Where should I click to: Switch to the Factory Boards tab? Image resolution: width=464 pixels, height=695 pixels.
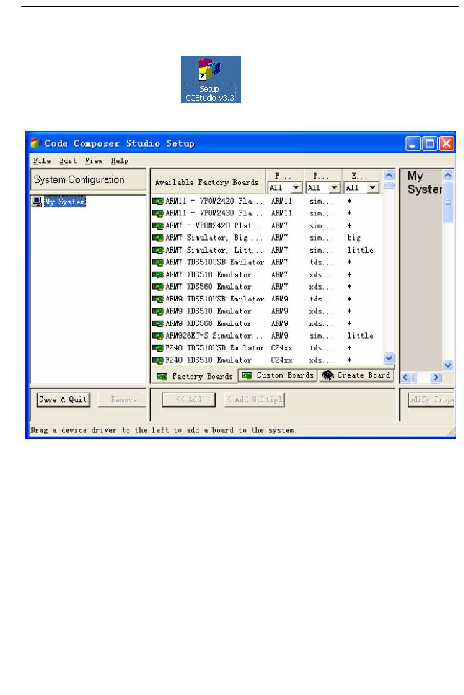[195, 376]
